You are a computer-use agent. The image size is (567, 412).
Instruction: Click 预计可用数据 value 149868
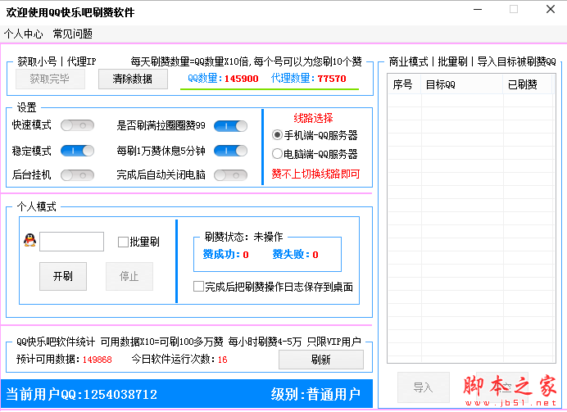tap(98, 360)
